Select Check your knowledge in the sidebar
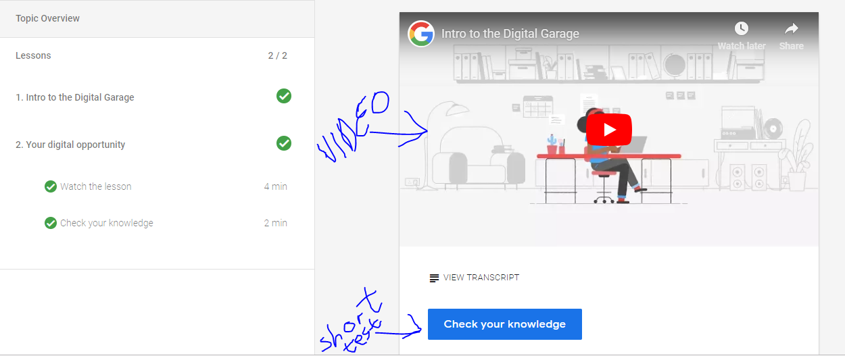 107,223
